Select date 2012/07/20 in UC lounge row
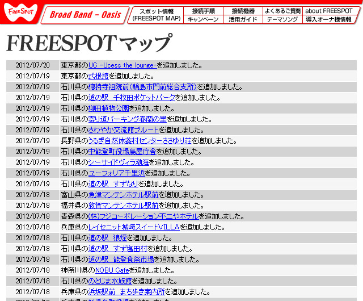363x301 pixels. [33, 65]
